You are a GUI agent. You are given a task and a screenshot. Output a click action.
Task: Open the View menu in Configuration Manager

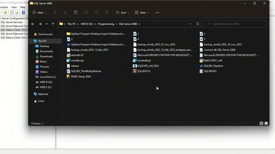click(x=14, y=7)
